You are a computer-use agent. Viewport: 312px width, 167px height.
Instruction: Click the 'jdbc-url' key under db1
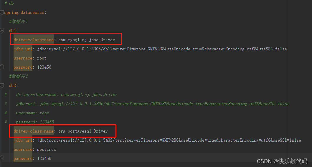click(x=23, y=49)
